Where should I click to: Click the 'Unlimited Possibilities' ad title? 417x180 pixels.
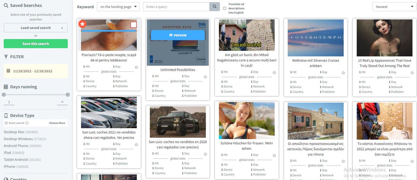tap(178, 70)
